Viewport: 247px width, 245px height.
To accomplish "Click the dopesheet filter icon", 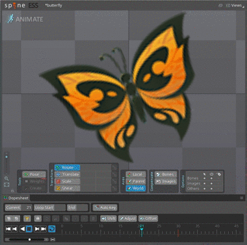I will click(27, 218).
